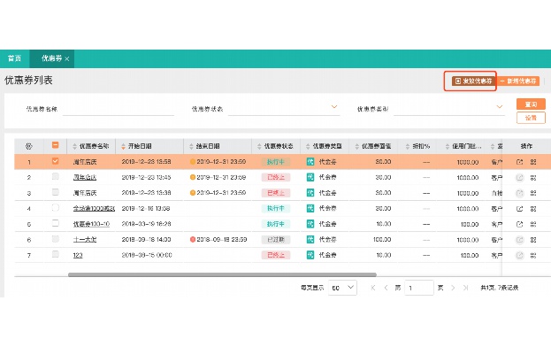Check the checkbox for 优惠券100-10 row

(x=55, y=223)
